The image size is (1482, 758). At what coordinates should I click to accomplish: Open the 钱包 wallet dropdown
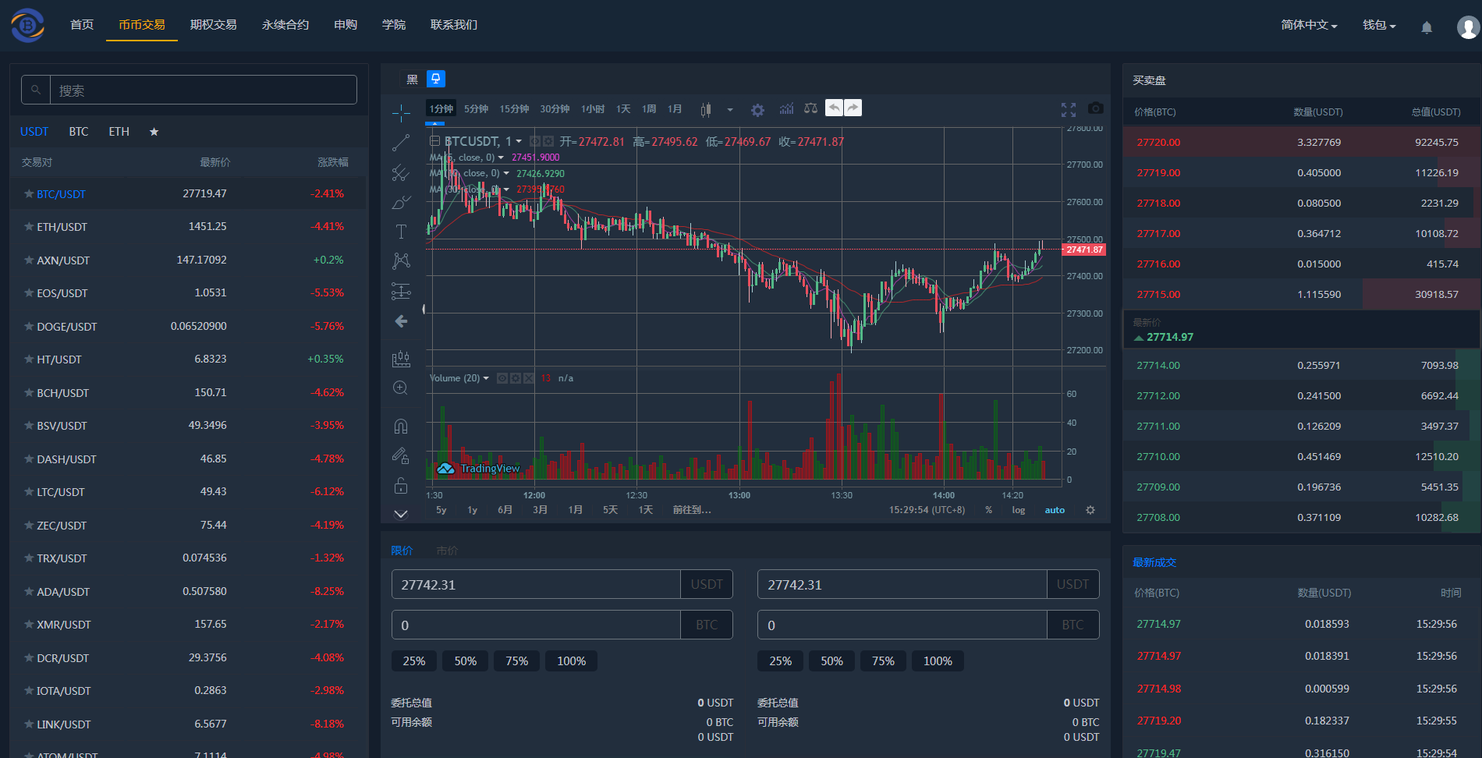[1379, 25]
